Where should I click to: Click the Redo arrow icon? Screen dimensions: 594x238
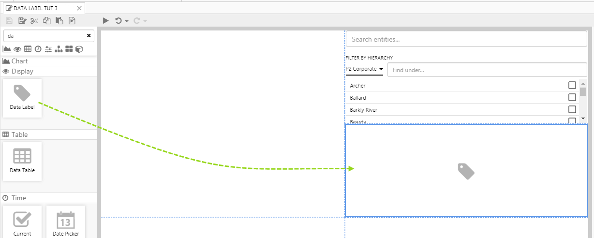click(136, 20)
